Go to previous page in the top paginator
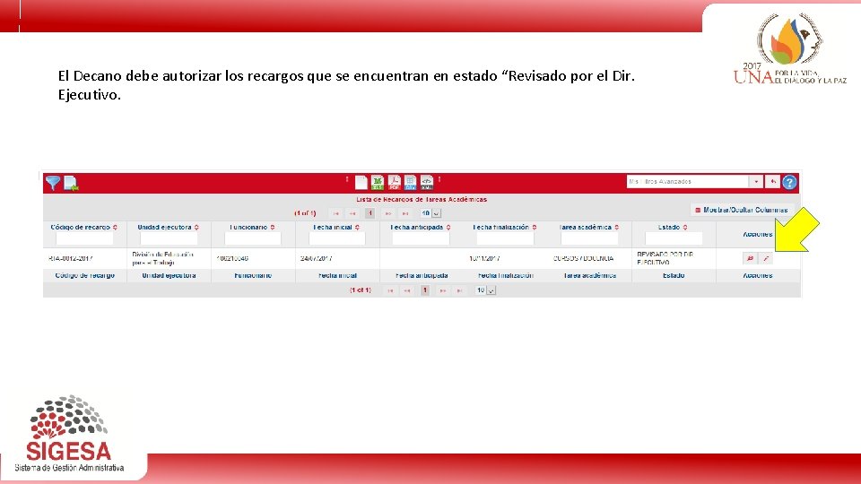 point(352,213)
